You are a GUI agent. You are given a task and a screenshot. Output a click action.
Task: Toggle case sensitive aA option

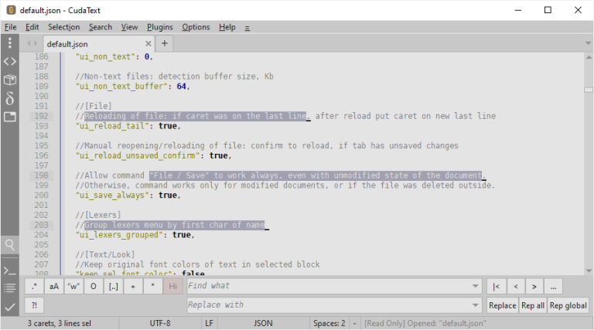click(54, 287)
